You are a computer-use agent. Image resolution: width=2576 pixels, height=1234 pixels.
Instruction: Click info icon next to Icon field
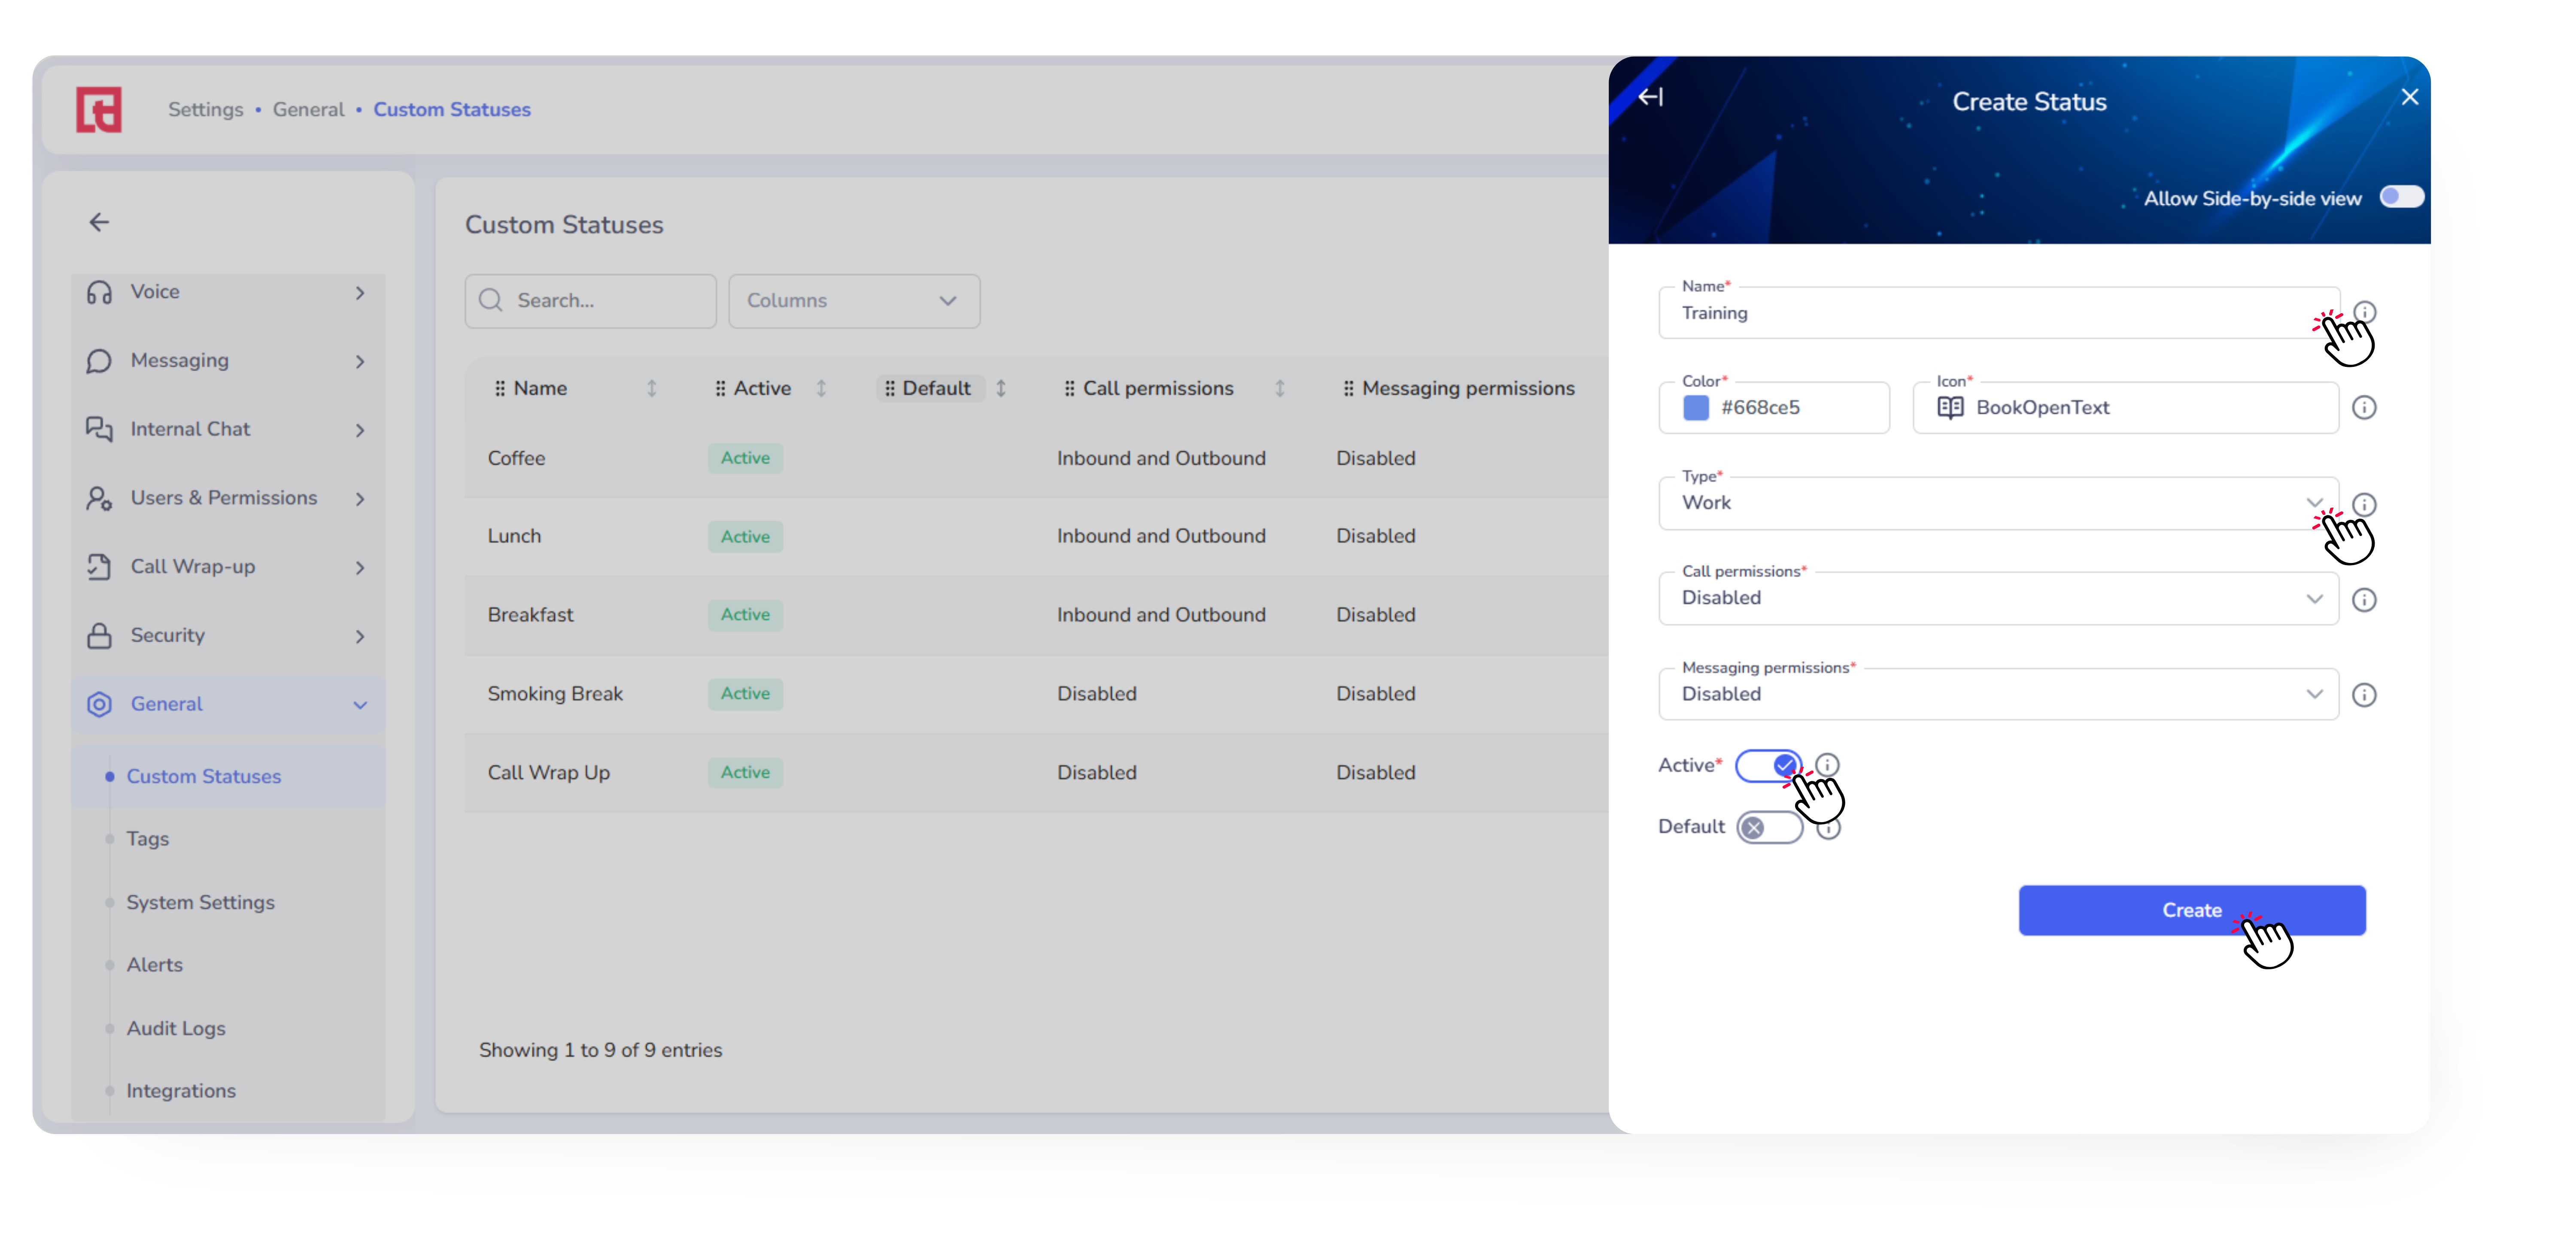coord(2364,408)
